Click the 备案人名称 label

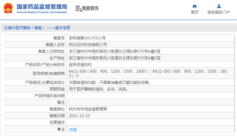click(55, 45)
